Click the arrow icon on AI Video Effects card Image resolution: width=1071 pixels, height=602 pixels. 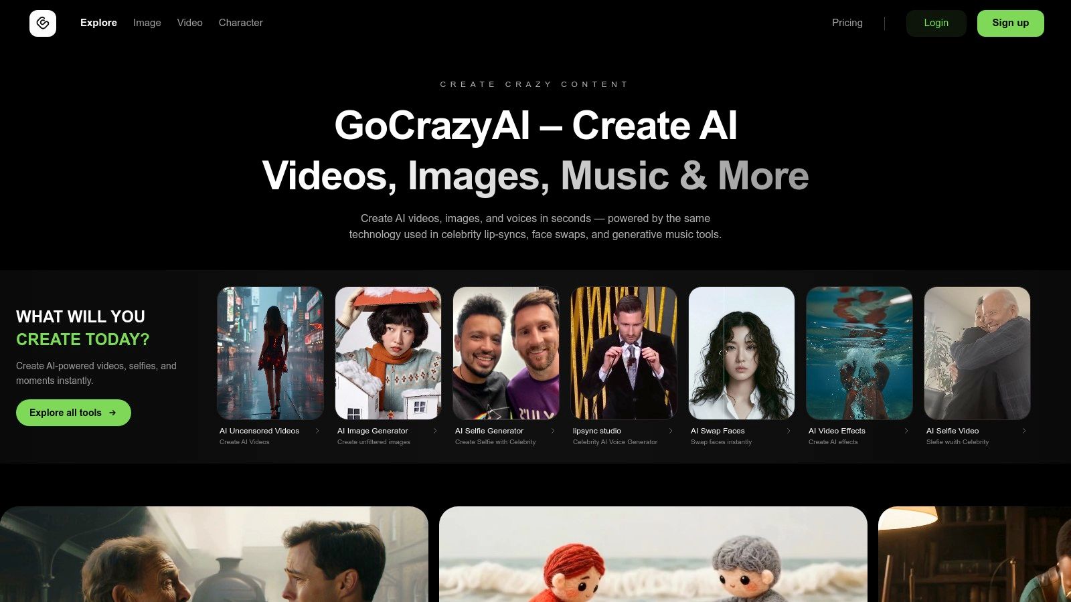click(x=906, y=431)
